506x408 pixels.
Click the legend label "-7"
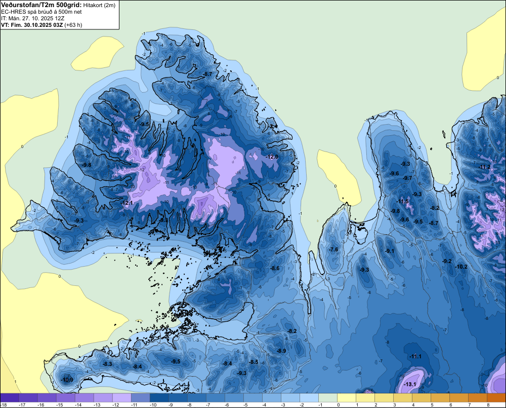coord(208,405)
